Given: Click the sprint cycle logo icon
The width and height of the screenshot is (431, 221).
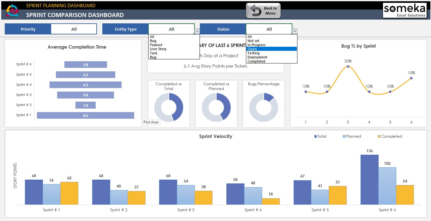Looking at the screenshot, I should click(12, 10).
